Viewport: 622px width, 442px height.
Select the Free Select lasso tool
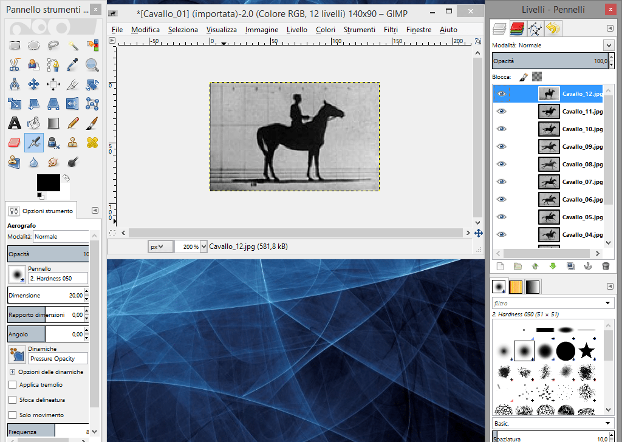tap(53, 45)
